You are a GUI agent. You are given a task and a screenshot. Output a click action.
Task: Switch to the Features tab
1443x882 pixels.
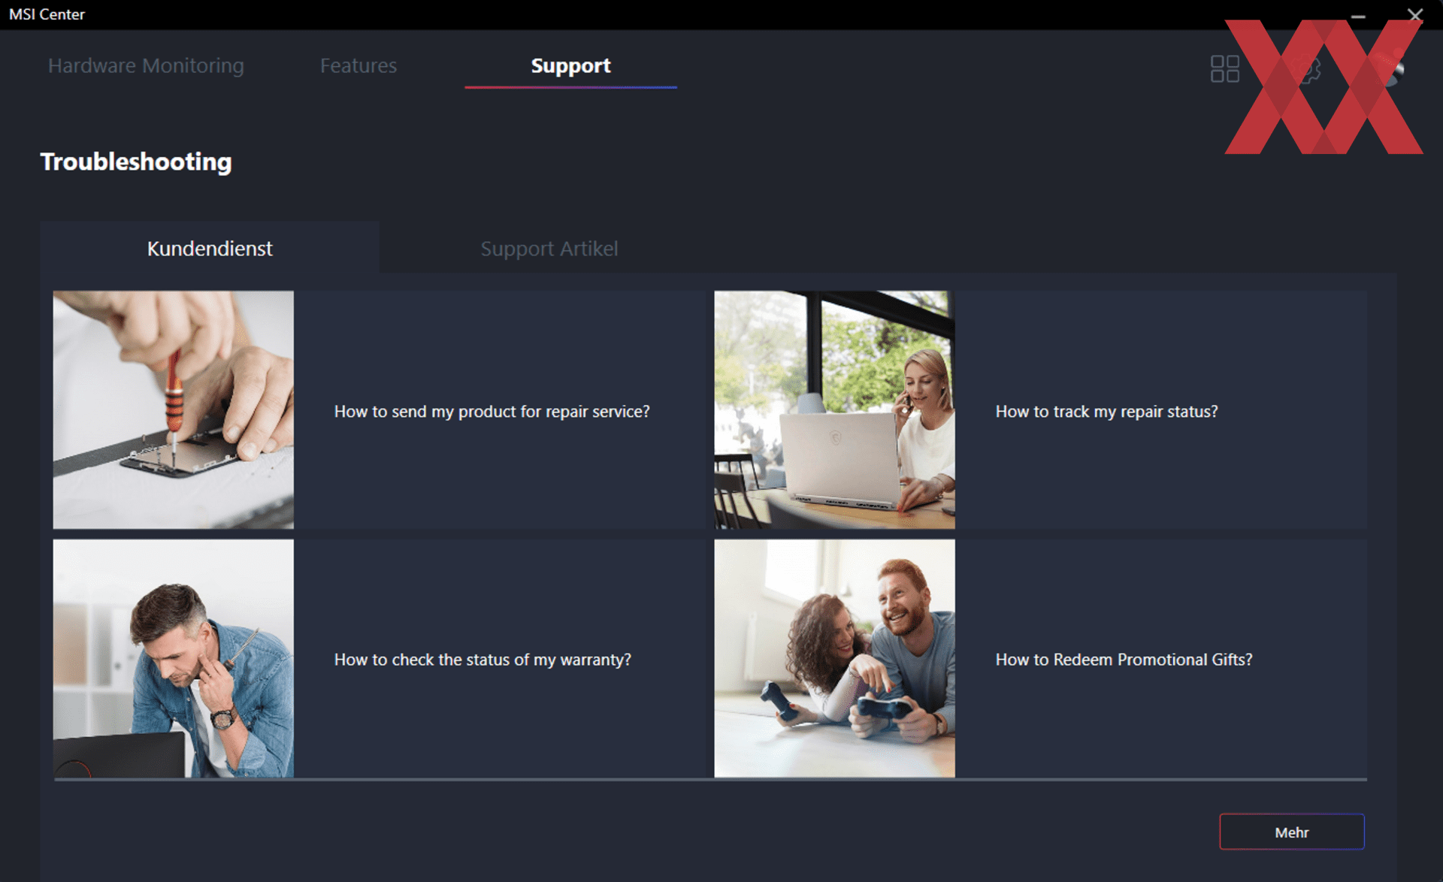tap(358, 65)
